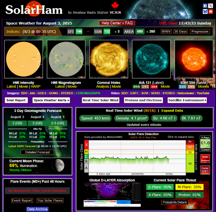Viewport: 216px width, 212px height.
Task: Select the red 304 AIA wavelength swatch
Action: point(154,87)
